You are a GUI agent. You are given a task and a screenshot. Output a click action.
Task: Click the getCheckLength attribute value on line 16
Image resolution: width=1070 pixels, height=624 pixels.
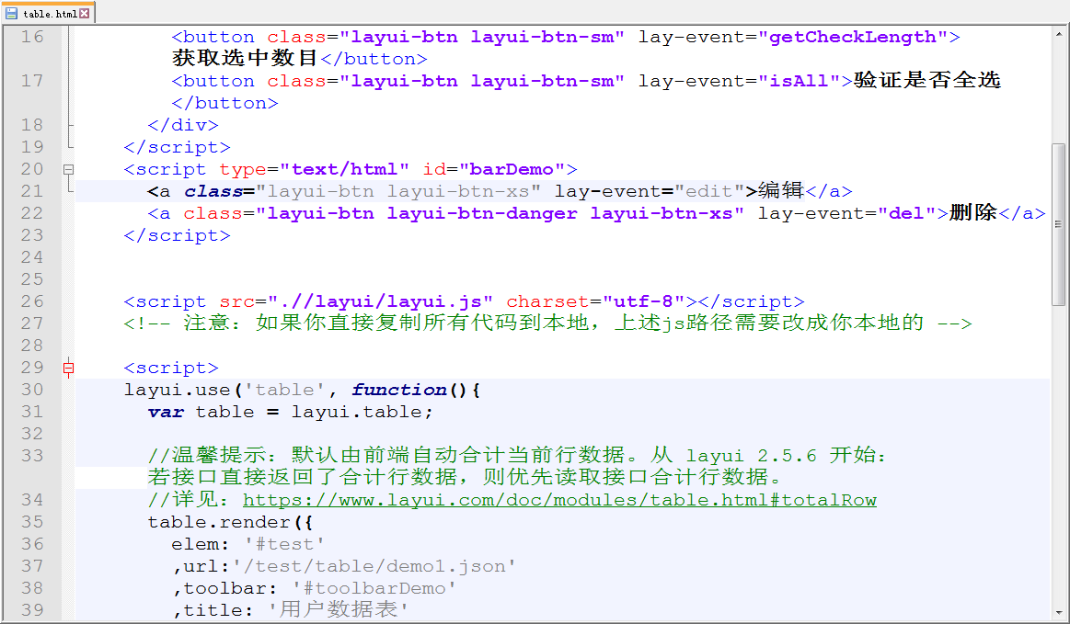click(x=853, y=37)
